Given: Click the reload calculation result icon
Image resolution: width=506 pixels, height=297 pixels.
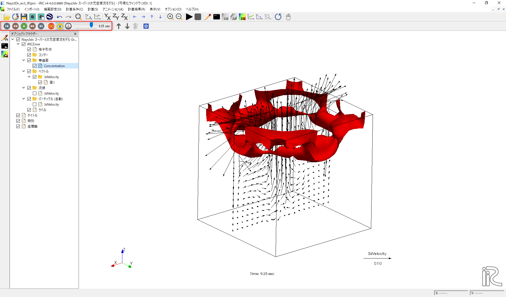Looking at the screenshot, I should (278, 17).
